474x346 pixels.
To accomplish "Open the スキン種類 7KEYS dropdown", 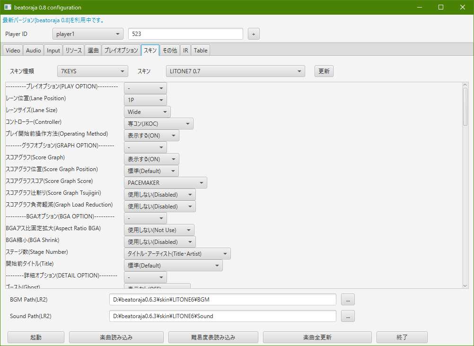I will pyautogui.click(x=93, y=71).
